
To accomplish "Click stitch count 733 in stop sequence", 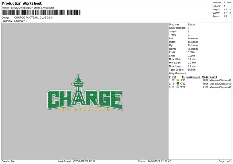I will pos(183,80).
